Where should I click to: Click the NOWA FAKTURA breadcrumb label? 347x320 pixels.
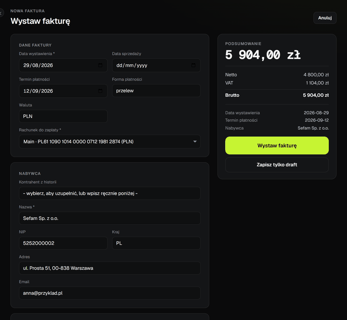[27, 11]
